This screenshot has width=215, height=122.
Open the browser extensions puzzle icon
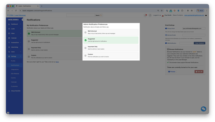(x=182, y=11)
